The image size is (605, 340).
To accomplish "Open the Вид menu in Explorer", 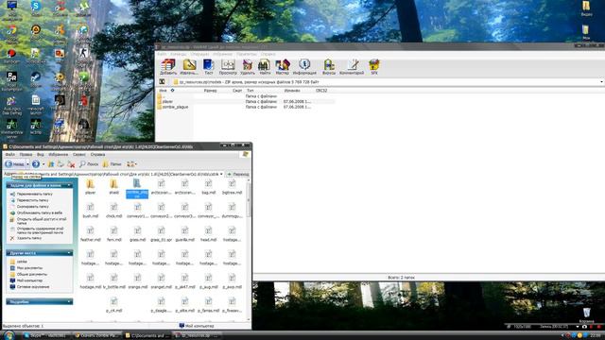I will [40, 155].
